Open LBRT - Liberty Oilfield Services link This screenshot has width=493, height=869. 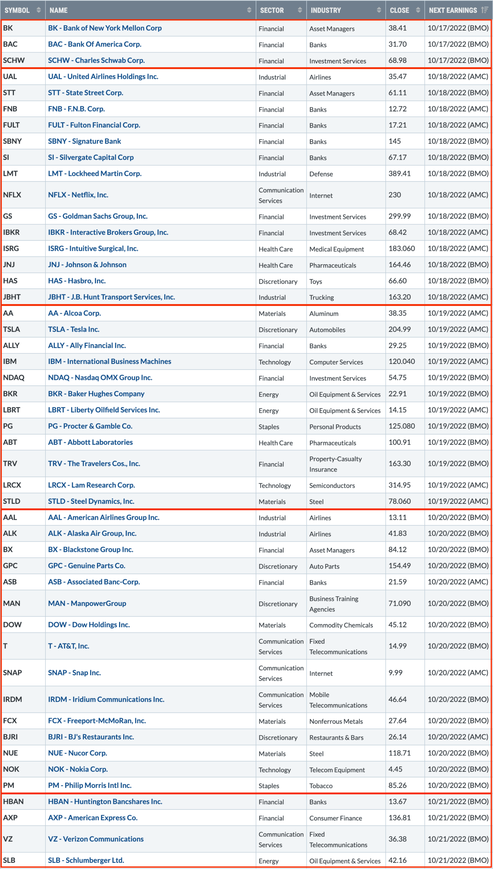[x=104, y=410]
